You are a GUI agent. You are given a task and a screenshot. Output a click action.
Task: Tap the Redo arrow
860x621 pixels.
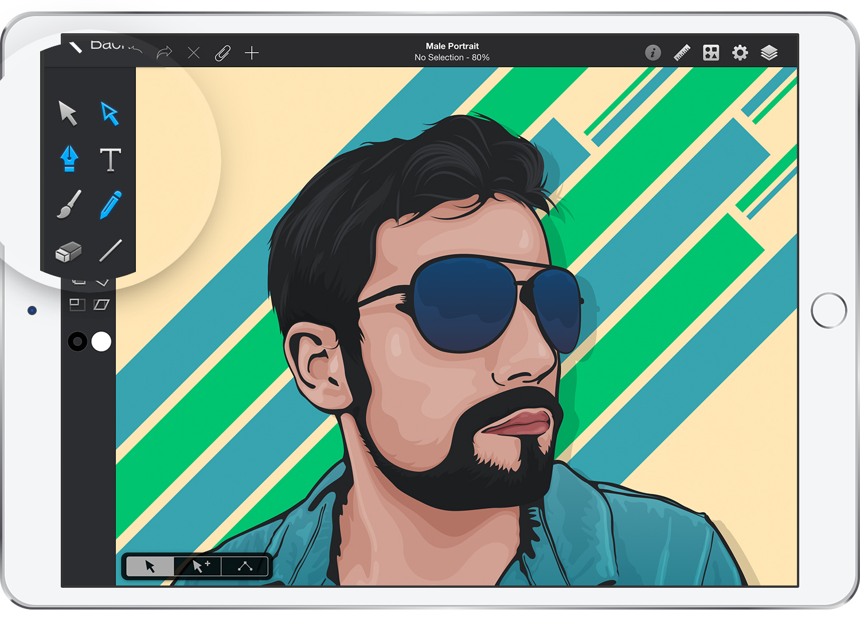coord(165,53)
